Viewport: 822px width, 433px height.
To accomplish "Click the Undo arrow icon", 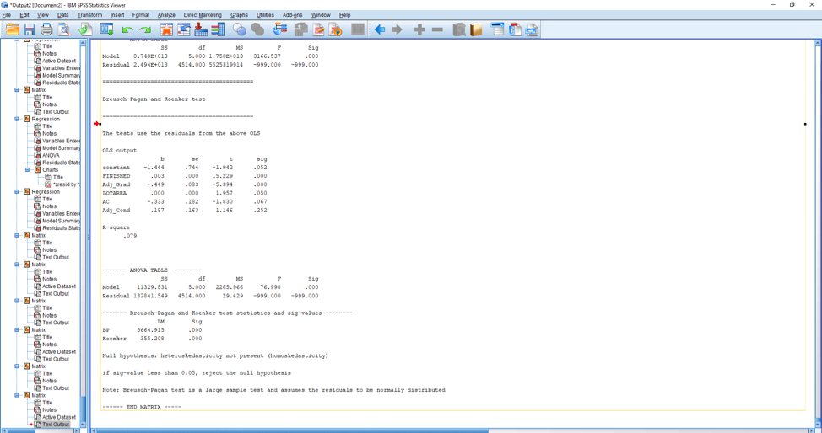I will pyautogui.click(x=127, y=29).
